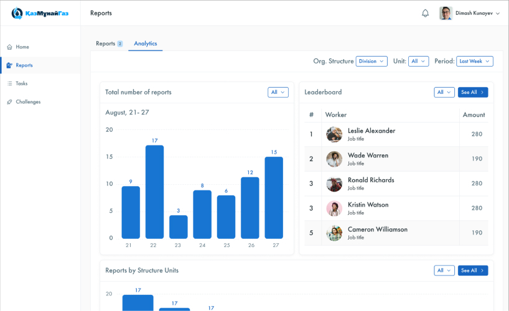Open the Leaderboard All filter dropdown
Viewport: 509px width, 311px height.
click(x=444, y=92)
